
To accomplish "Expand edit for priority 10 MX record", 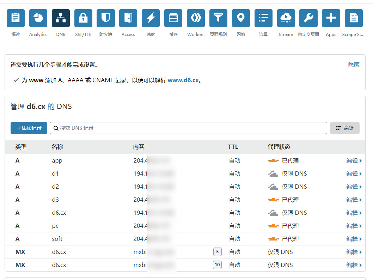I will click(x=354, y=265).
